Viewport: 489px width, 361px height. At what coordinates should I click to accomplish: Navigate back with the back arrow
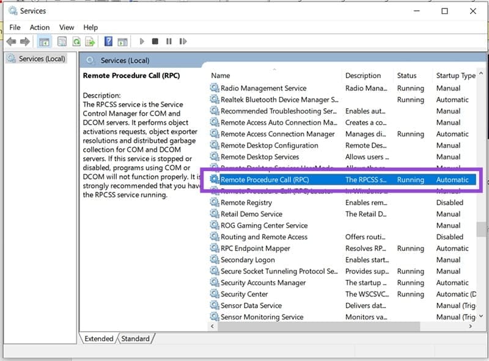tap(10, 41)
